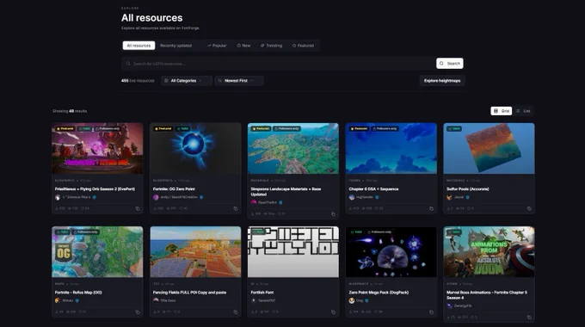585x327 pixels.
Task: Click Featured badge on FriedNexus Flying Orb card
Action: (65, 129)
